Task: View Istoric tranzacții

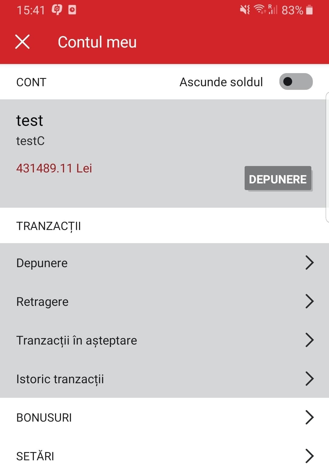Action: 60,379
